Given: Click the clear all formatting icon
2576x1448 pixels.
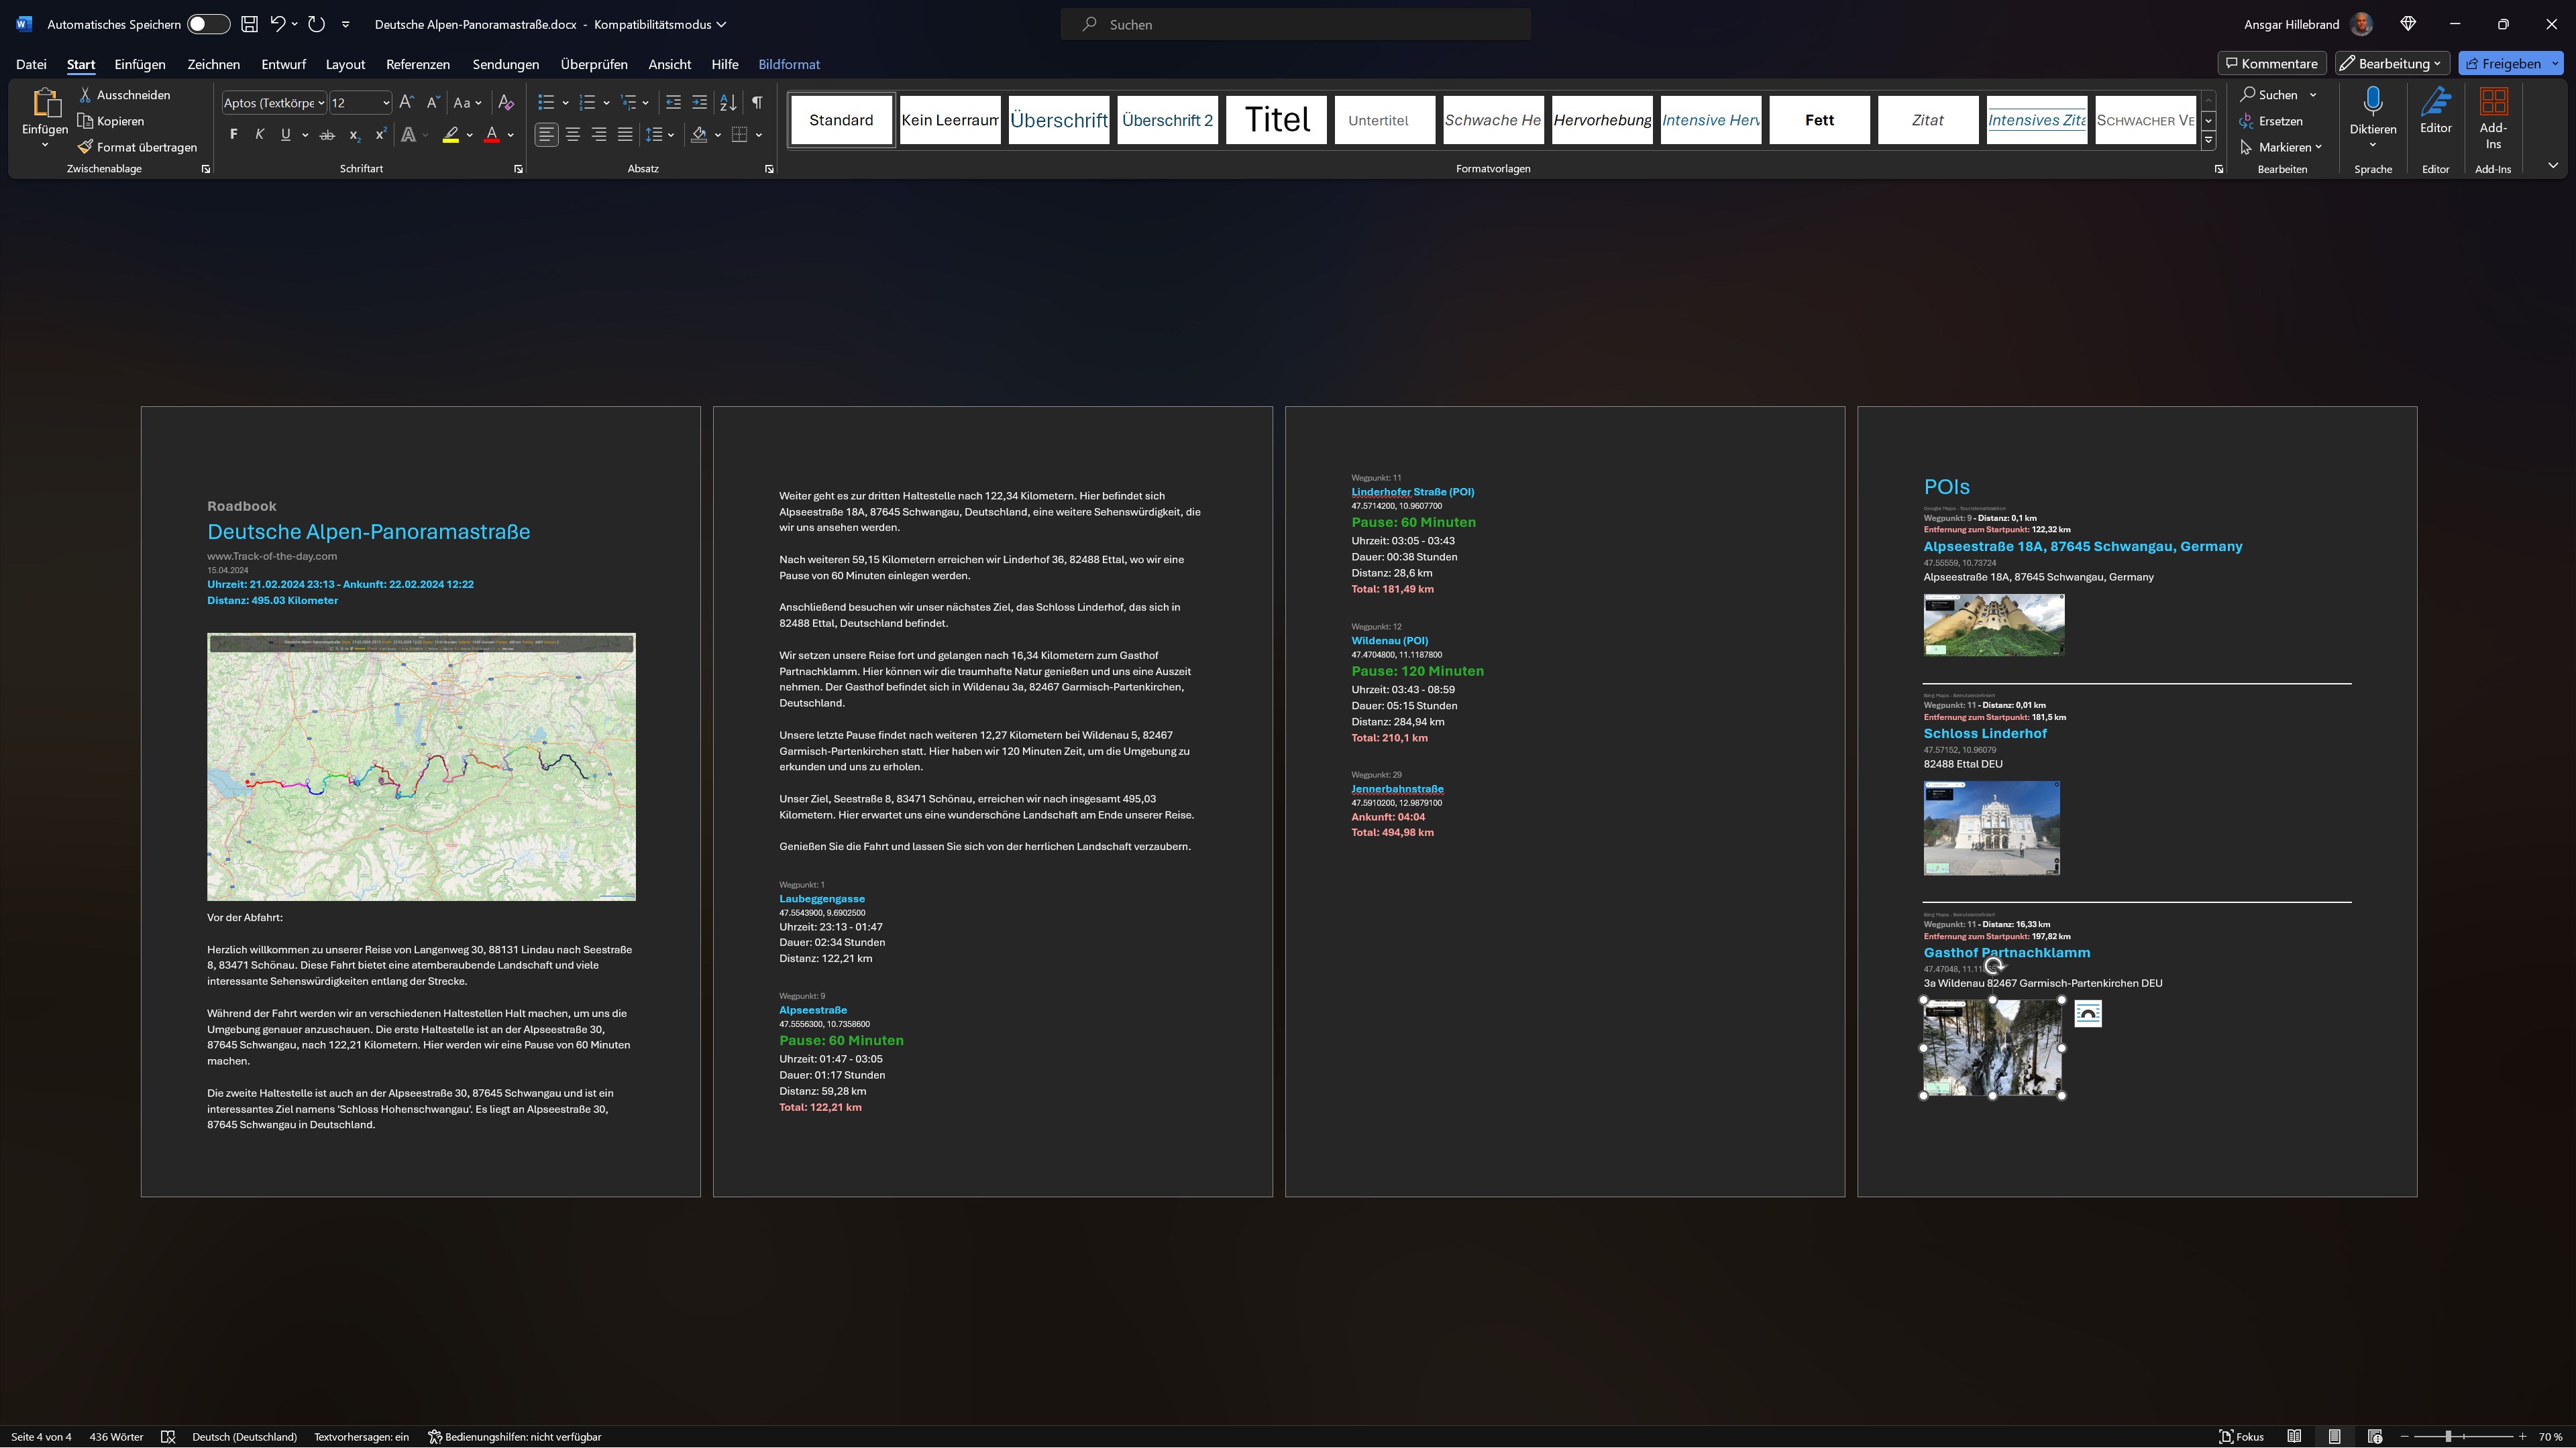Looking at the screenshot, I should (x=506, y=103).
